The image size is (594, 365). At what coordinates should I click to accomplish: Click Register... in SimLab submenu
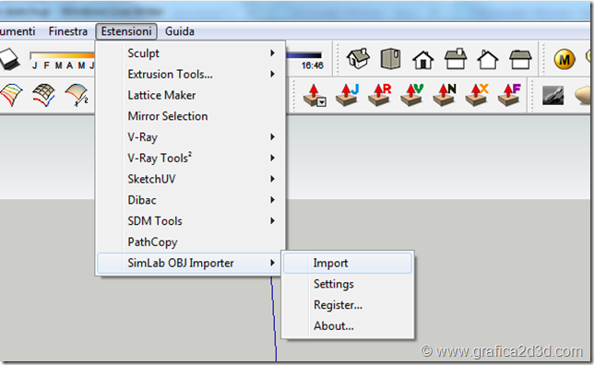coord(338,305)
